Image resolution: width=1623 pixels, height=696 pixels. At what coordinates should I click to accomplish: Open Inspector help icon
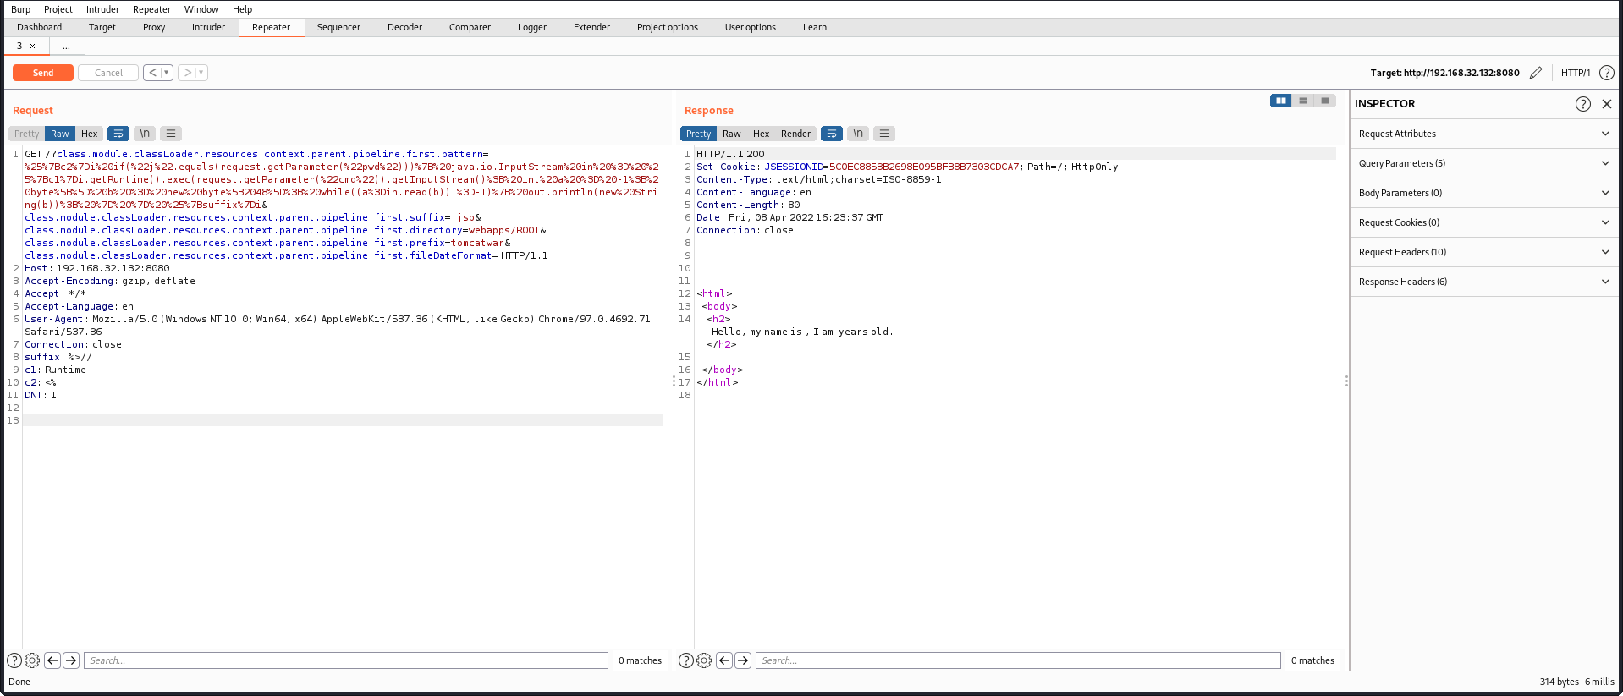(x=1583, y=104)
